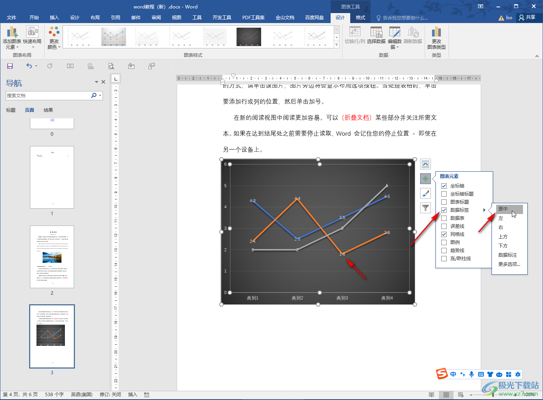Open Sogou soft keyboard icon
Viewport: 543px width, 400px height.
click(x=481, y=374)
